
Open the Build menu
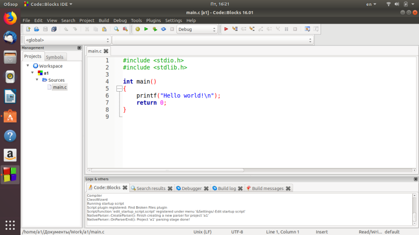[x=104, y=20]
